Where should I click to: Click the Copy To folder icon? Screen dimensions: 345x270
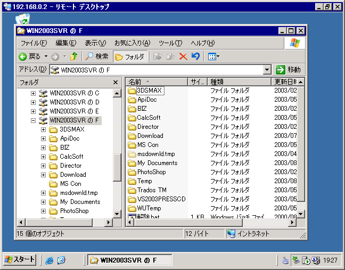coord(170,56)
